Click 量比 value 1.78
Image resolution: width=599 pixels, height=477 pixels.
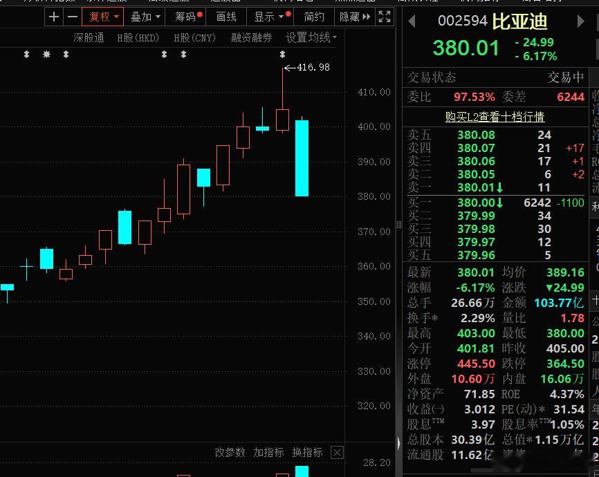(572, 318)
